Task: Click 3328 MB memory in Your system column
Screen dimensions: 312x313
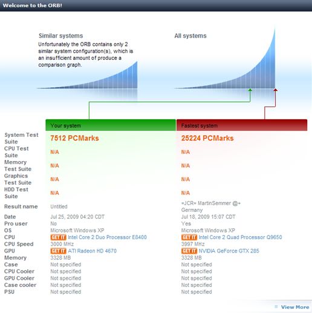Action: click(x=60, y=258)
